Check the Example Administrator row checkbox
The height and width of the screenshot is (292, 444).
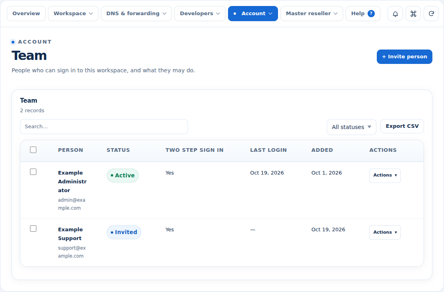[x=33, y=172]
